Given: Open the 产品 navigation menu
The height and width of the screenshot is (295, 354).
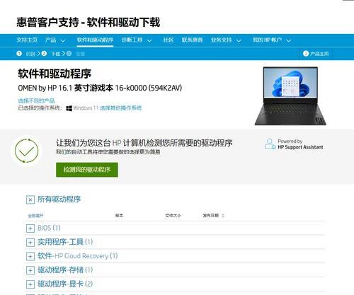Looking at the screenshot, I should [x=51, y=40].
